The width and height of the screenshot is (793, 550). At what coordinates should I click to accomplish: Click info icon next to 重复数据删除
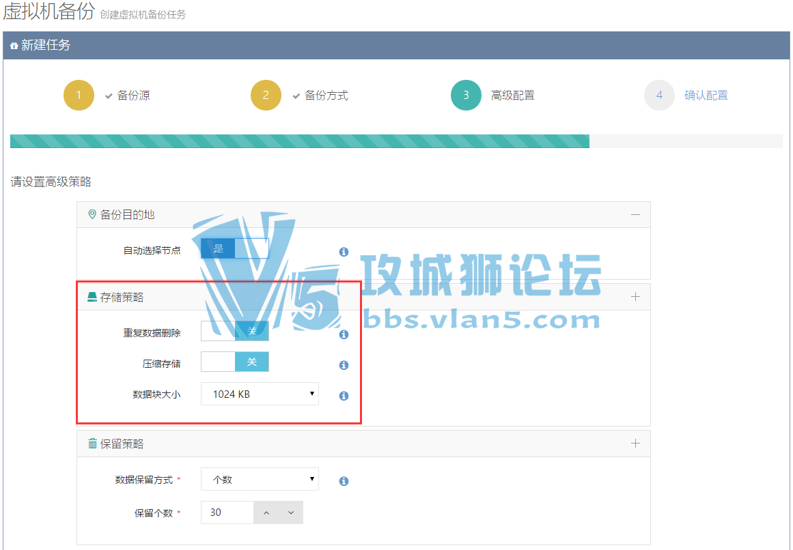point(344,334)
